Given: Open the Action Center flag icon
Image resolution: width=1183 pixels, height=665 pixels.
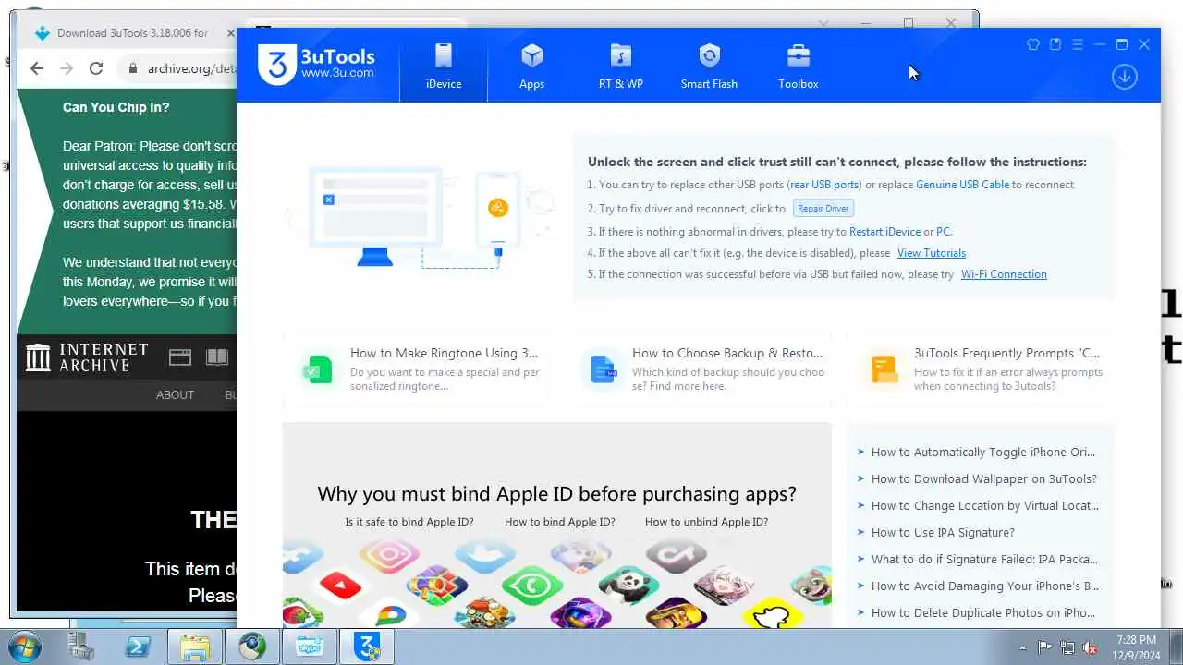Looking at the screenshot, I should point(1044,647).
